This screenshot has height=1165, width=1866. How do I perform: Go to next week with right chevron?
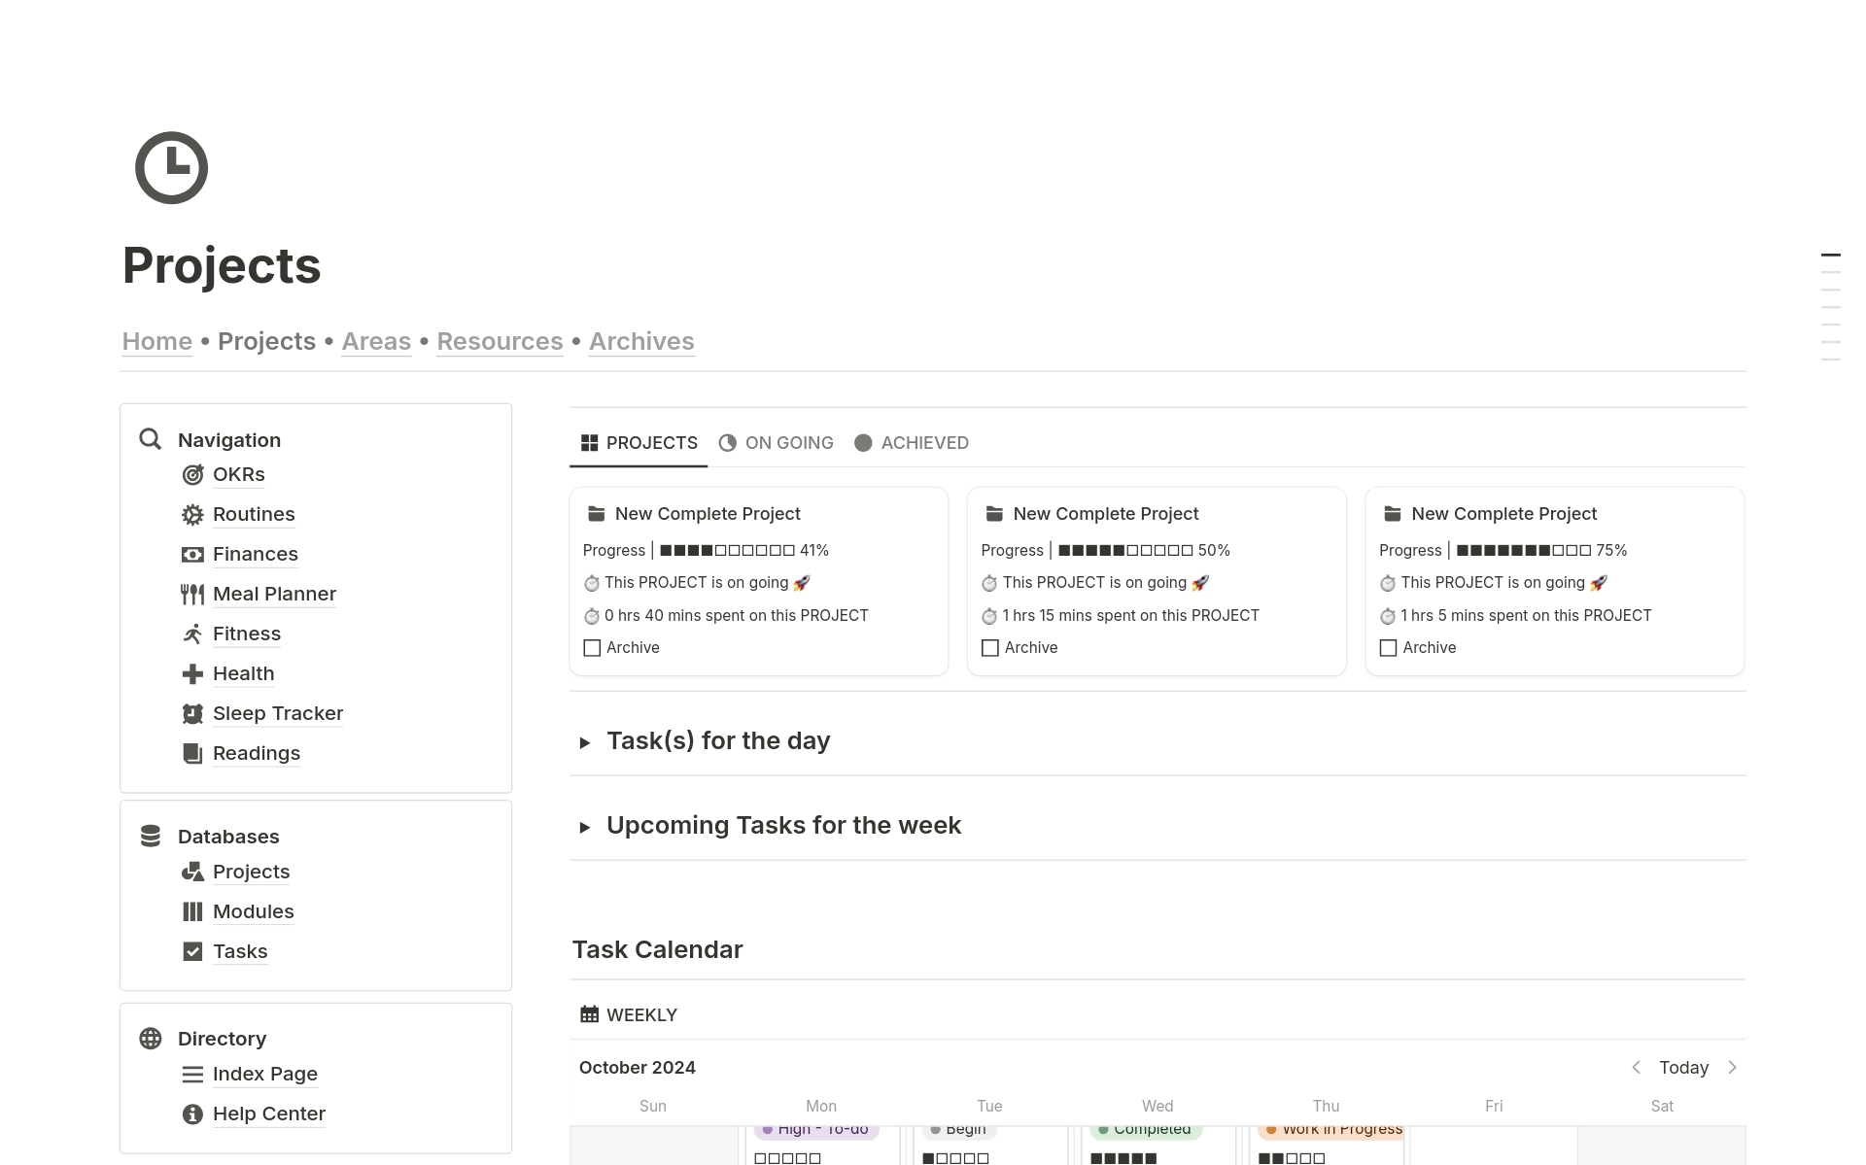[x=1732, y=1067]
